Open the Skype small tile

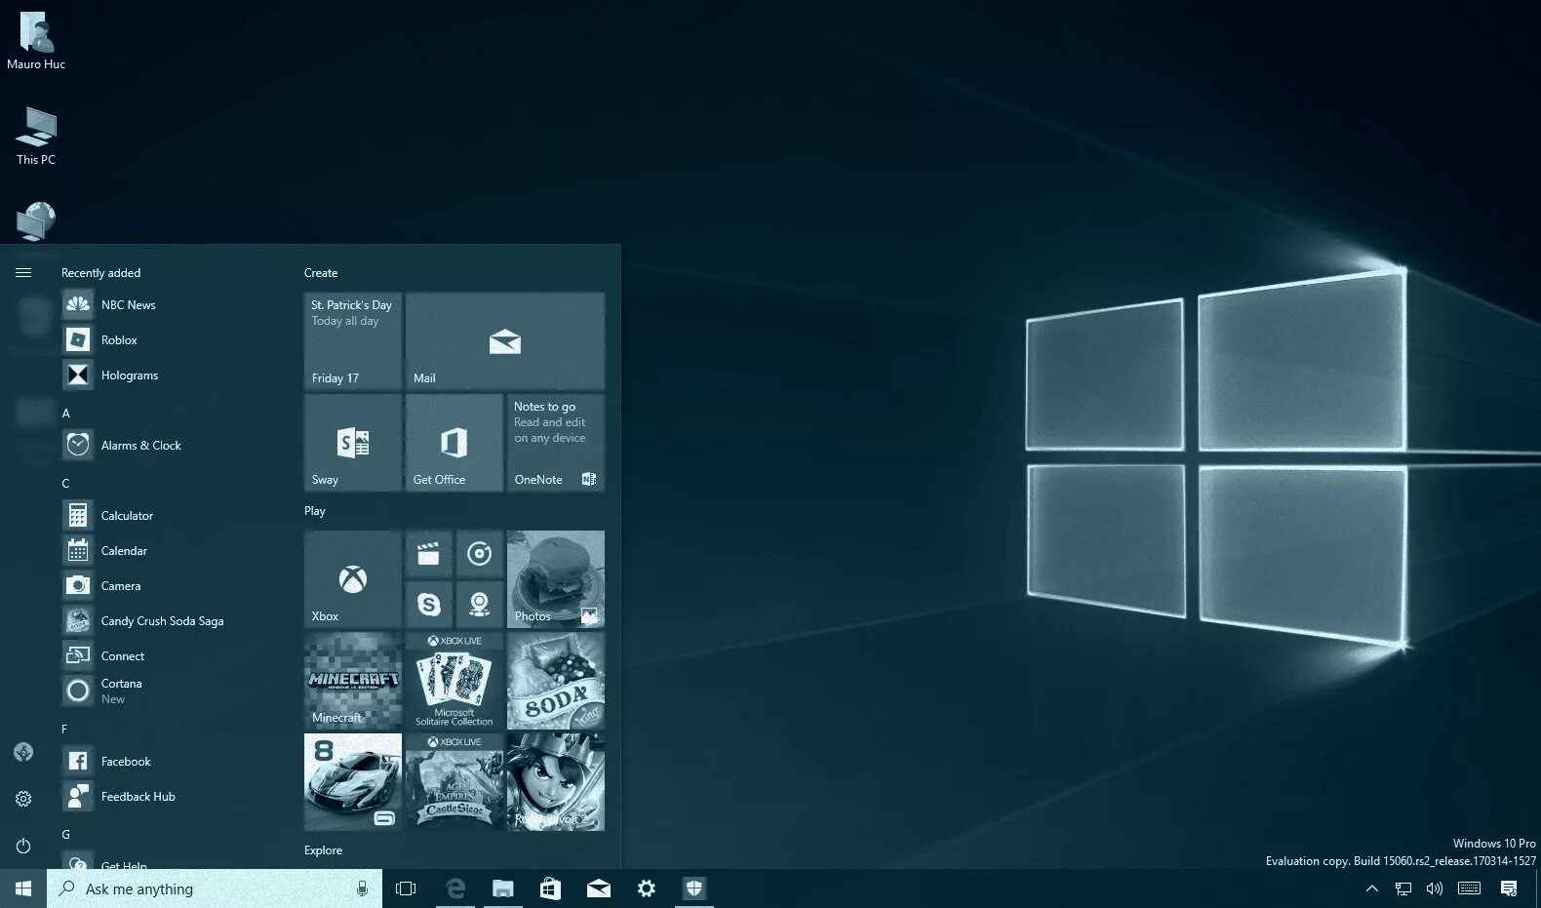(x=429, y=605)
